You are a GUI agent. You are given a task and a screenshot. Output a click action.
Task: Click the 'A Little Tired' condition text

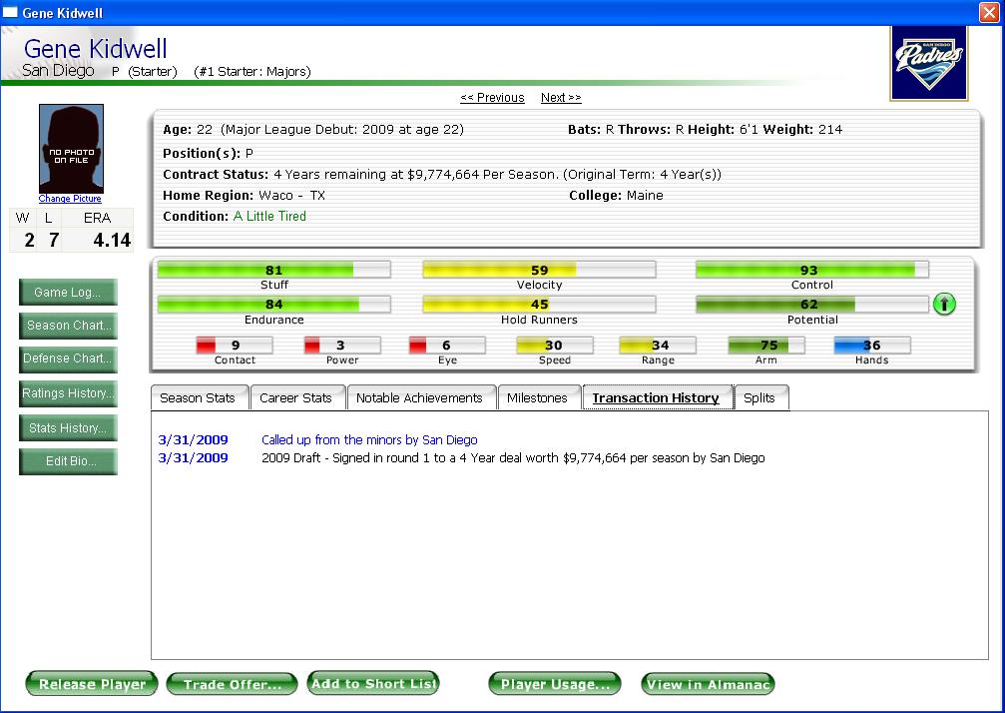click(269, 216)
